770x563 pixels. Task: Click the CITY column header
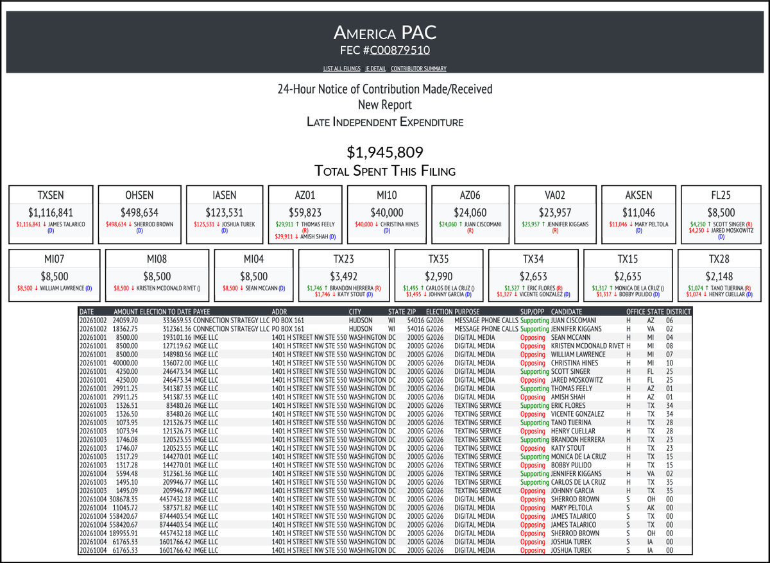coord(355,312)
